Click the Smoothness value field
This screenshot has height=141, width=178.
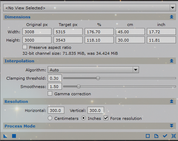click(x=55, y=86)
